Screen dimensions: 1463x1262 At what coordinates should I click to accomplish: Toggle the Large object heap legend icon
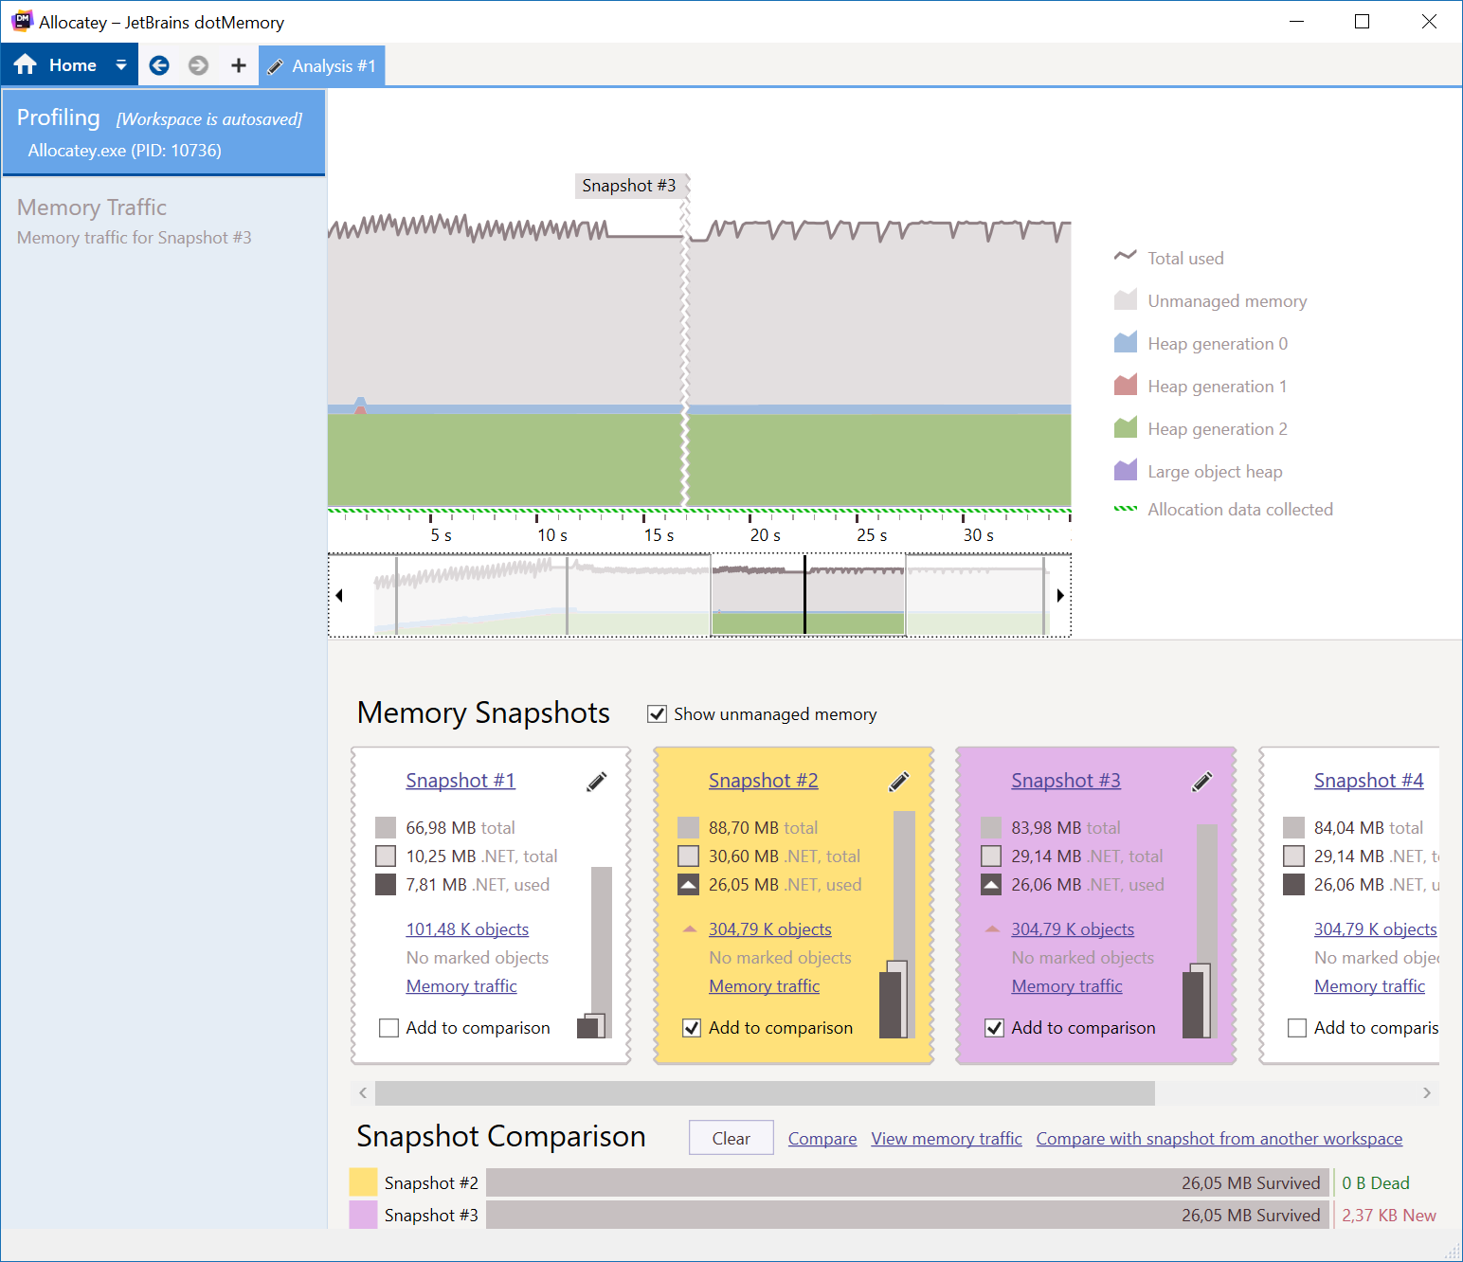tap(1125, 471)
